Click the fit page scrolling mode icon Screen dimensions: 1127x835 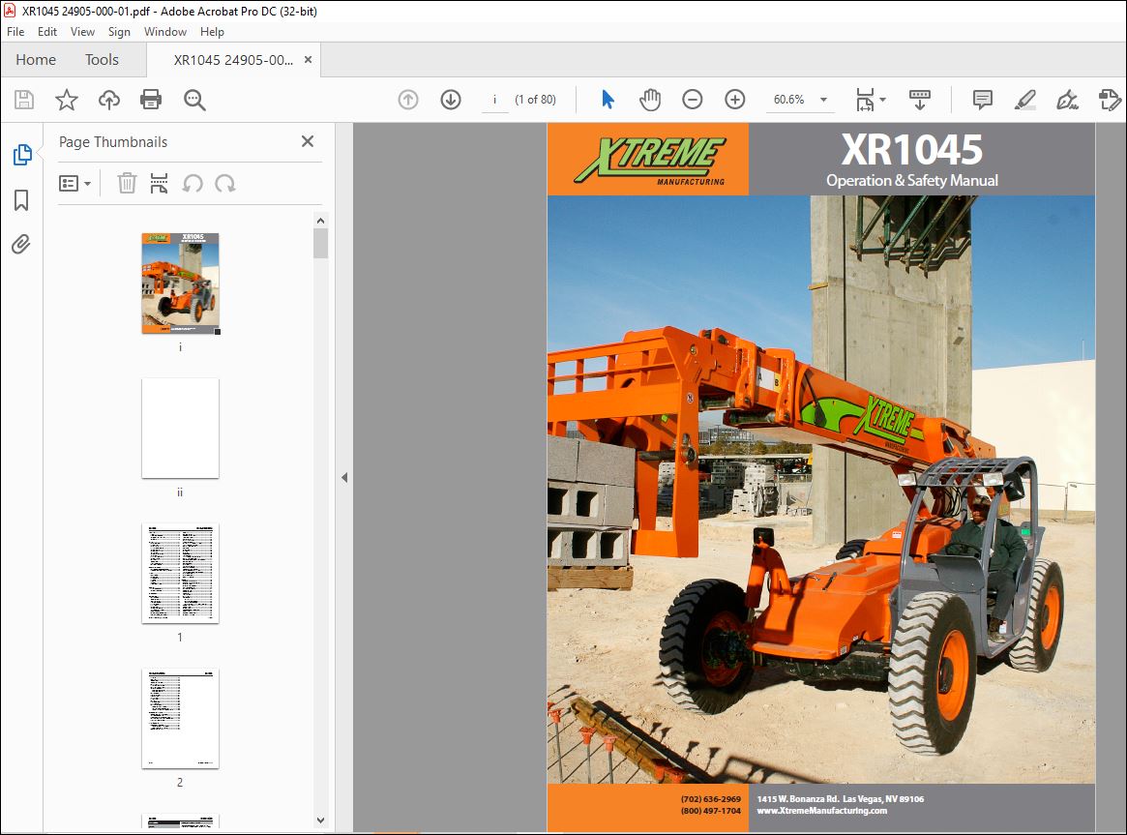point(865,100)
